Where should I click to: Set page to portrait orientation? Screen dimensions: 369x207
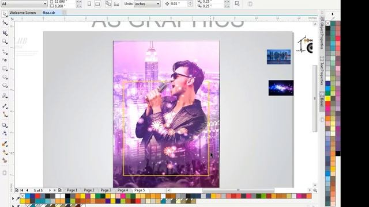tap(89, 4)
